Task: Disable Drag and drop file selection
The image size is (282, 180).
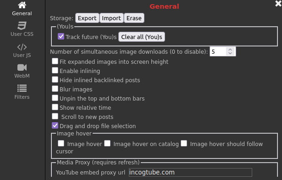Action: coord(55,125)
